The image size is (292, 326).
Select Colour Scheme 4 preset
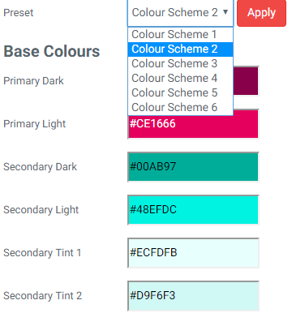pos(180,79)
